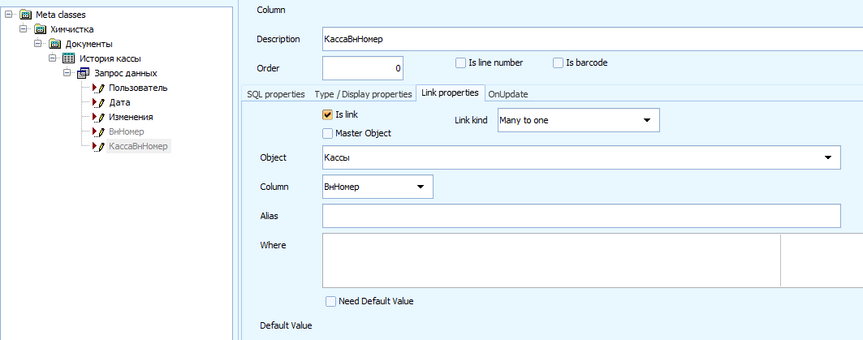Select the Meta classes root item
This screenshot has width=863, height=340.
tap(61, 15)
